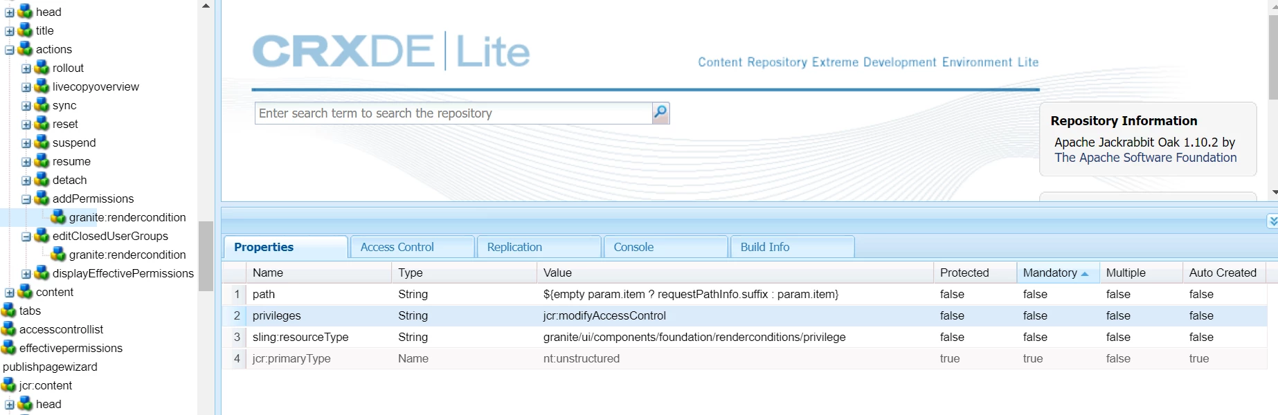Screen dimensions: 1278x415
Task: Click the collapse panel double-chevron icon
Action: point(1272,221)
